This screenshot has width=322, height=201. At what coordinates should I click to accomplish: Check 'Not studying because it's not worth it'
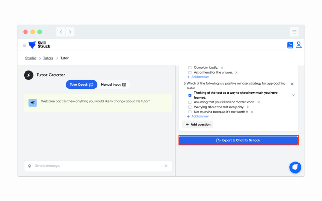pos(190,112)
